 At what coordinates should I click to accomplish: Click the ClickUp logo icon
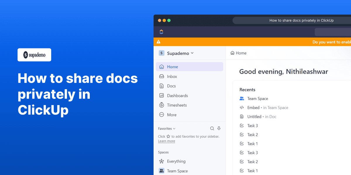click(x=161, y=32)
